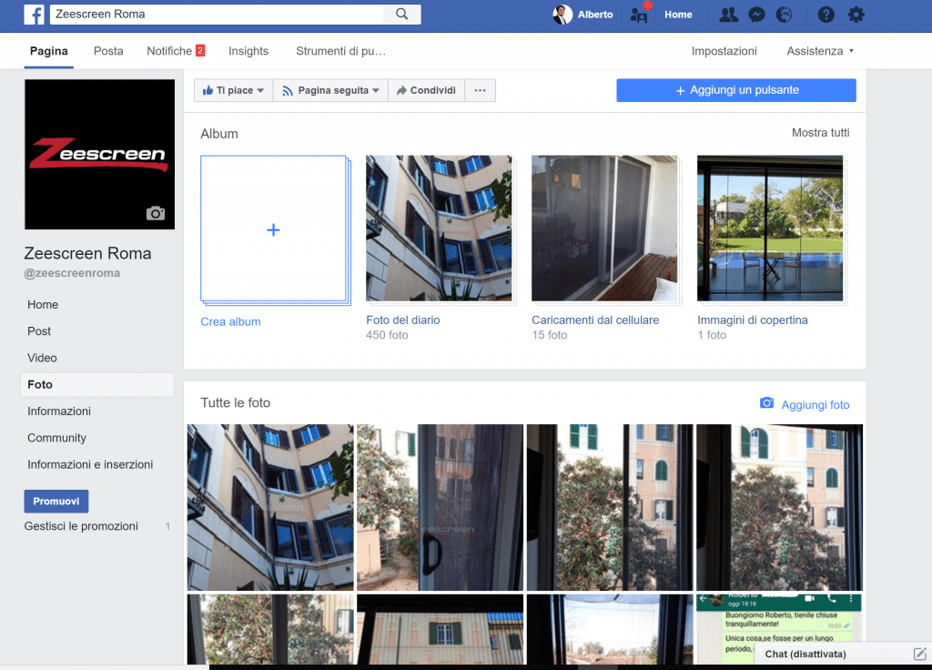Screen dimensions: 932x670
Task: Select Post in the sidebar
Action: [x=39, y=331]
